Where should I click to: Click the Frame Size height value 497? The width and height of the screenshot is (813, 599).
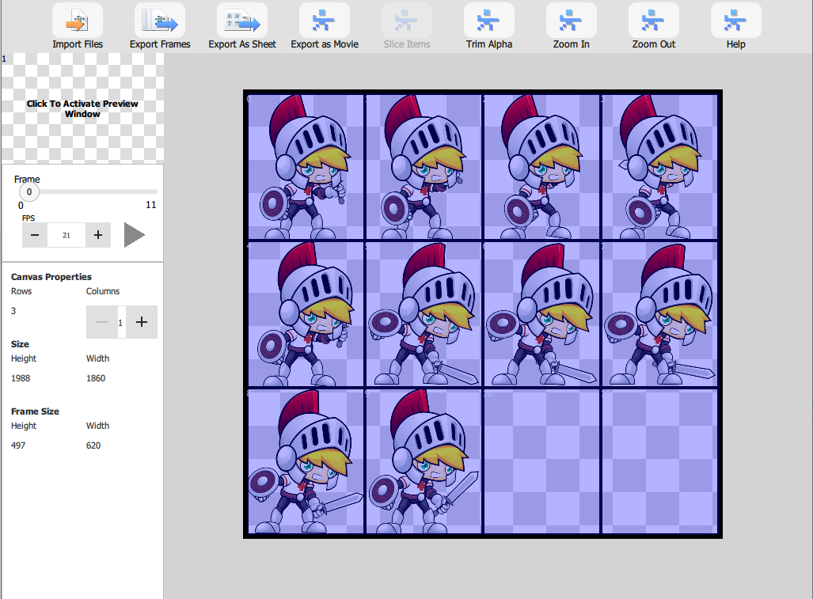18,445
